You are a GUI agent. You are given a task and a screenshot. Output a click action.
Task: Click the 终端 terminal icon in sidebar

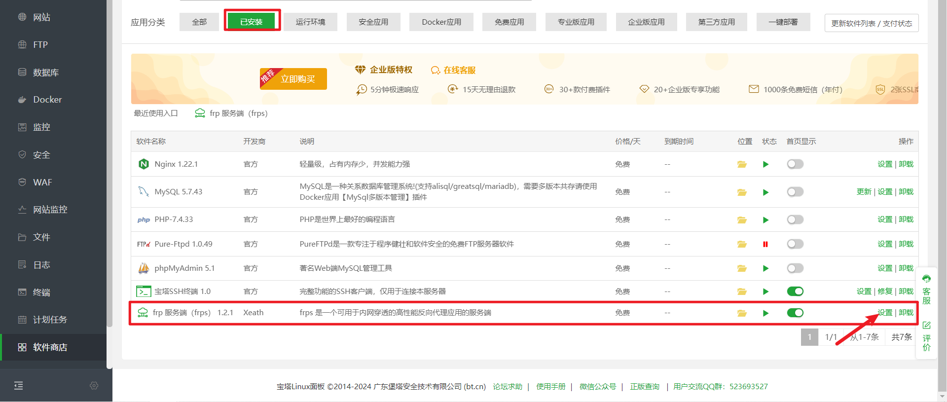22,292
